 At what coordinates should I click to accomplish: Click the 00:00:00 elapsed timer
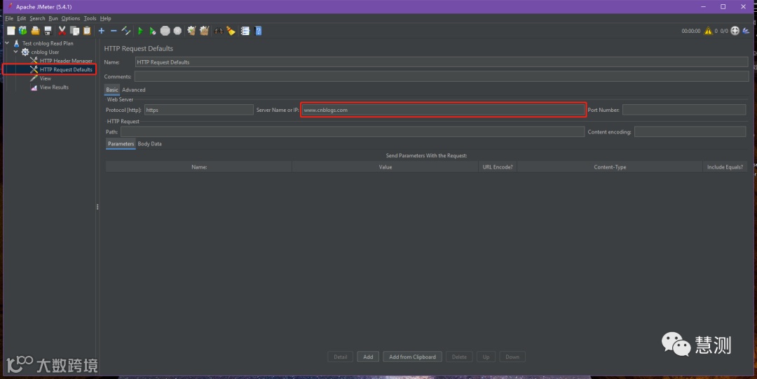point(691,31)
